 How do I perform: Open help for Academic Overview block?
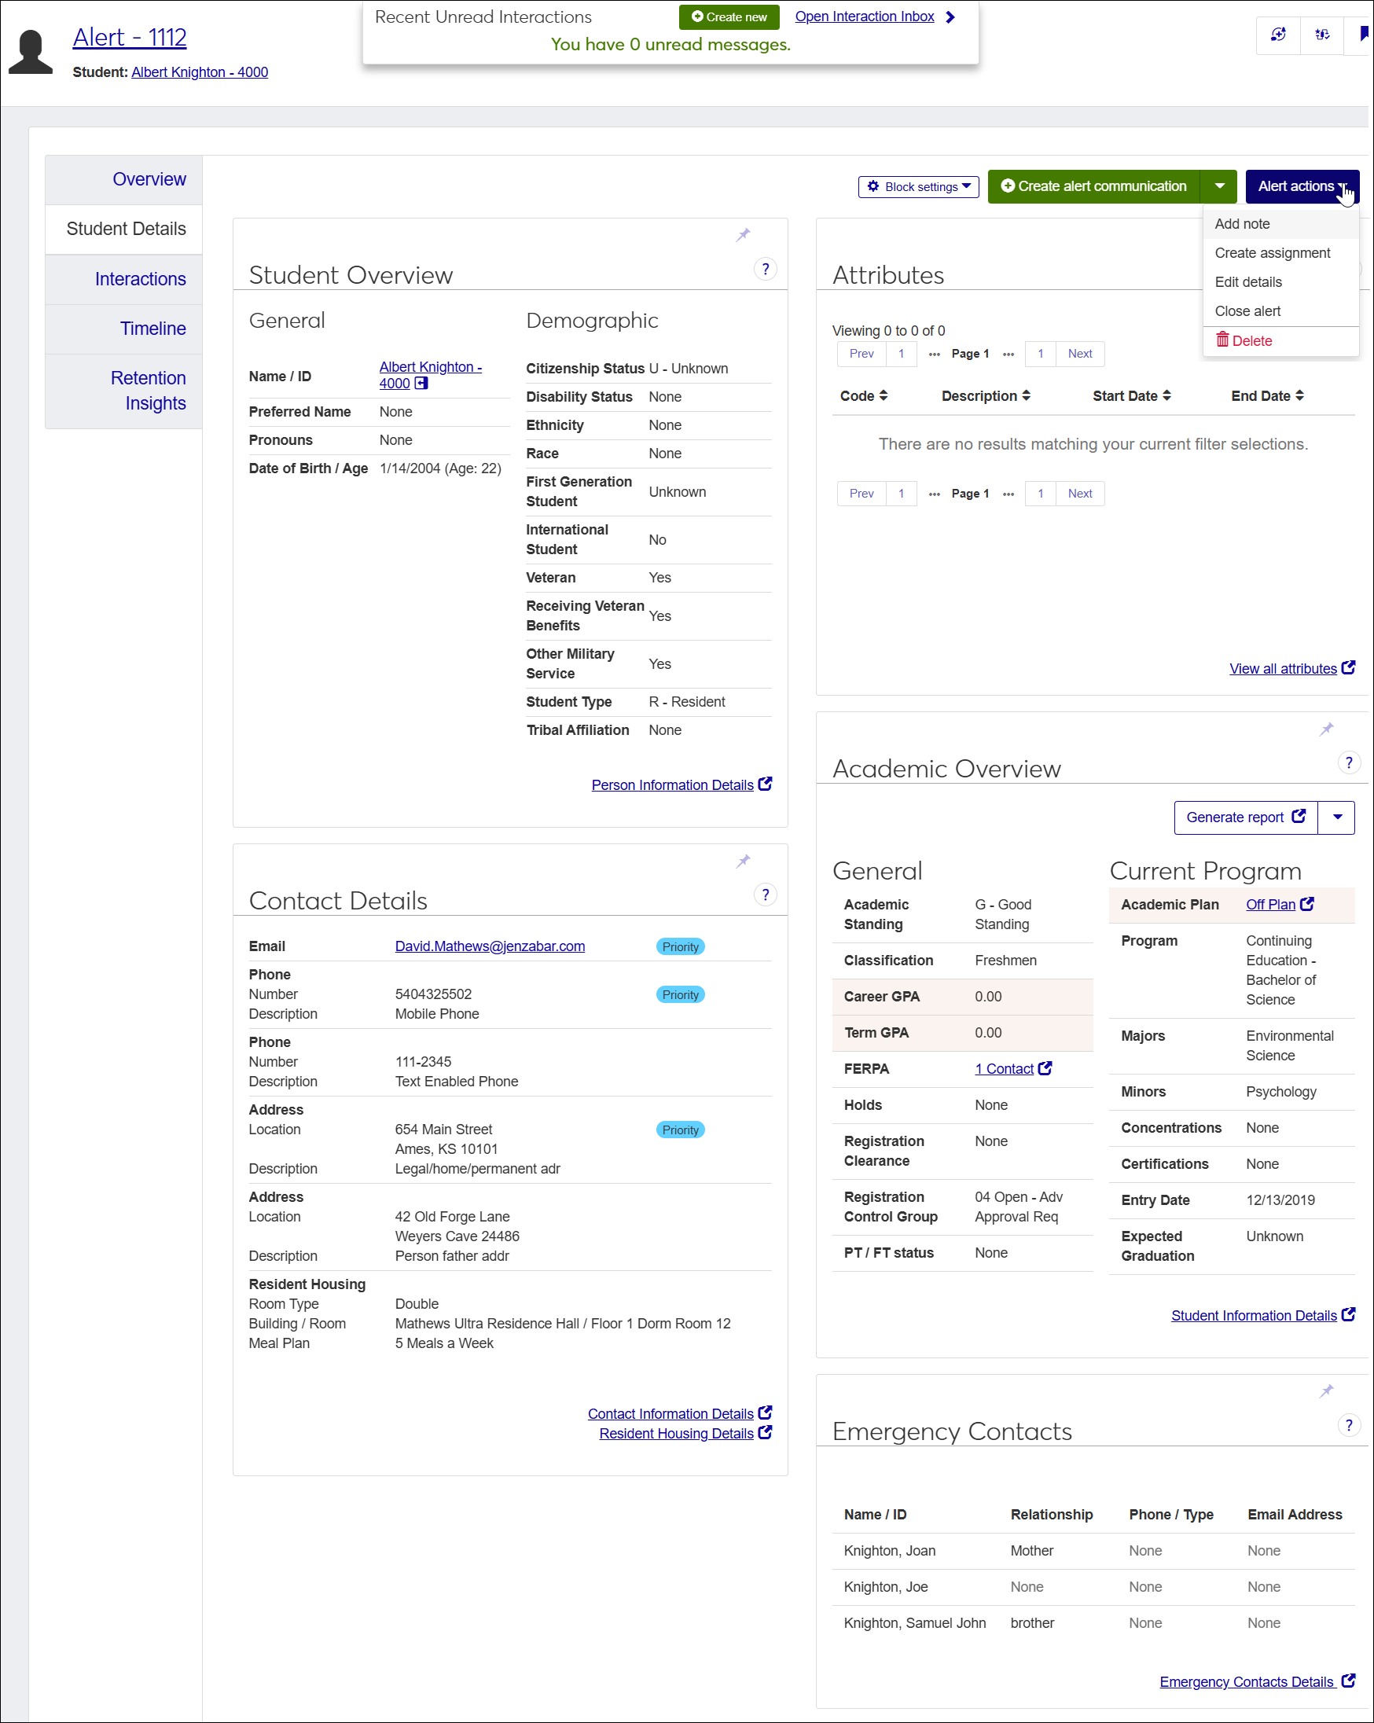pyautogui.click(x=1349, y=763)
